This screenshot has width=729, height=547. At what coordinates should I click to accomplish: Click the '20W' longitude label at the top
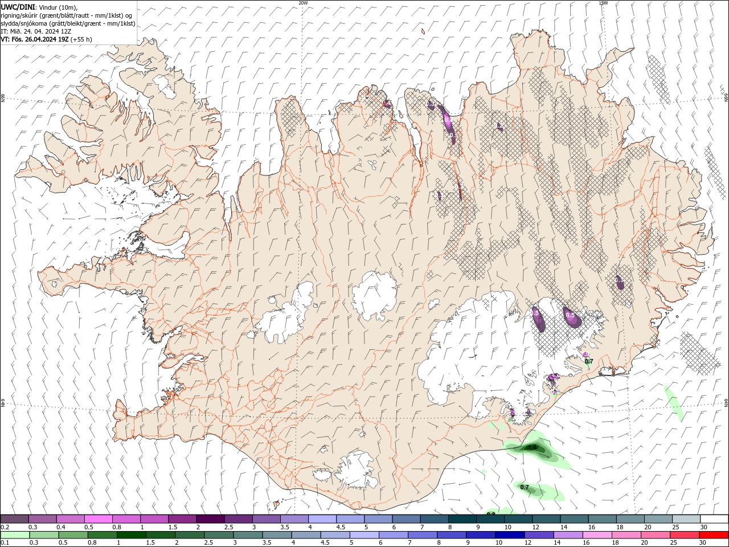[303, 2]
